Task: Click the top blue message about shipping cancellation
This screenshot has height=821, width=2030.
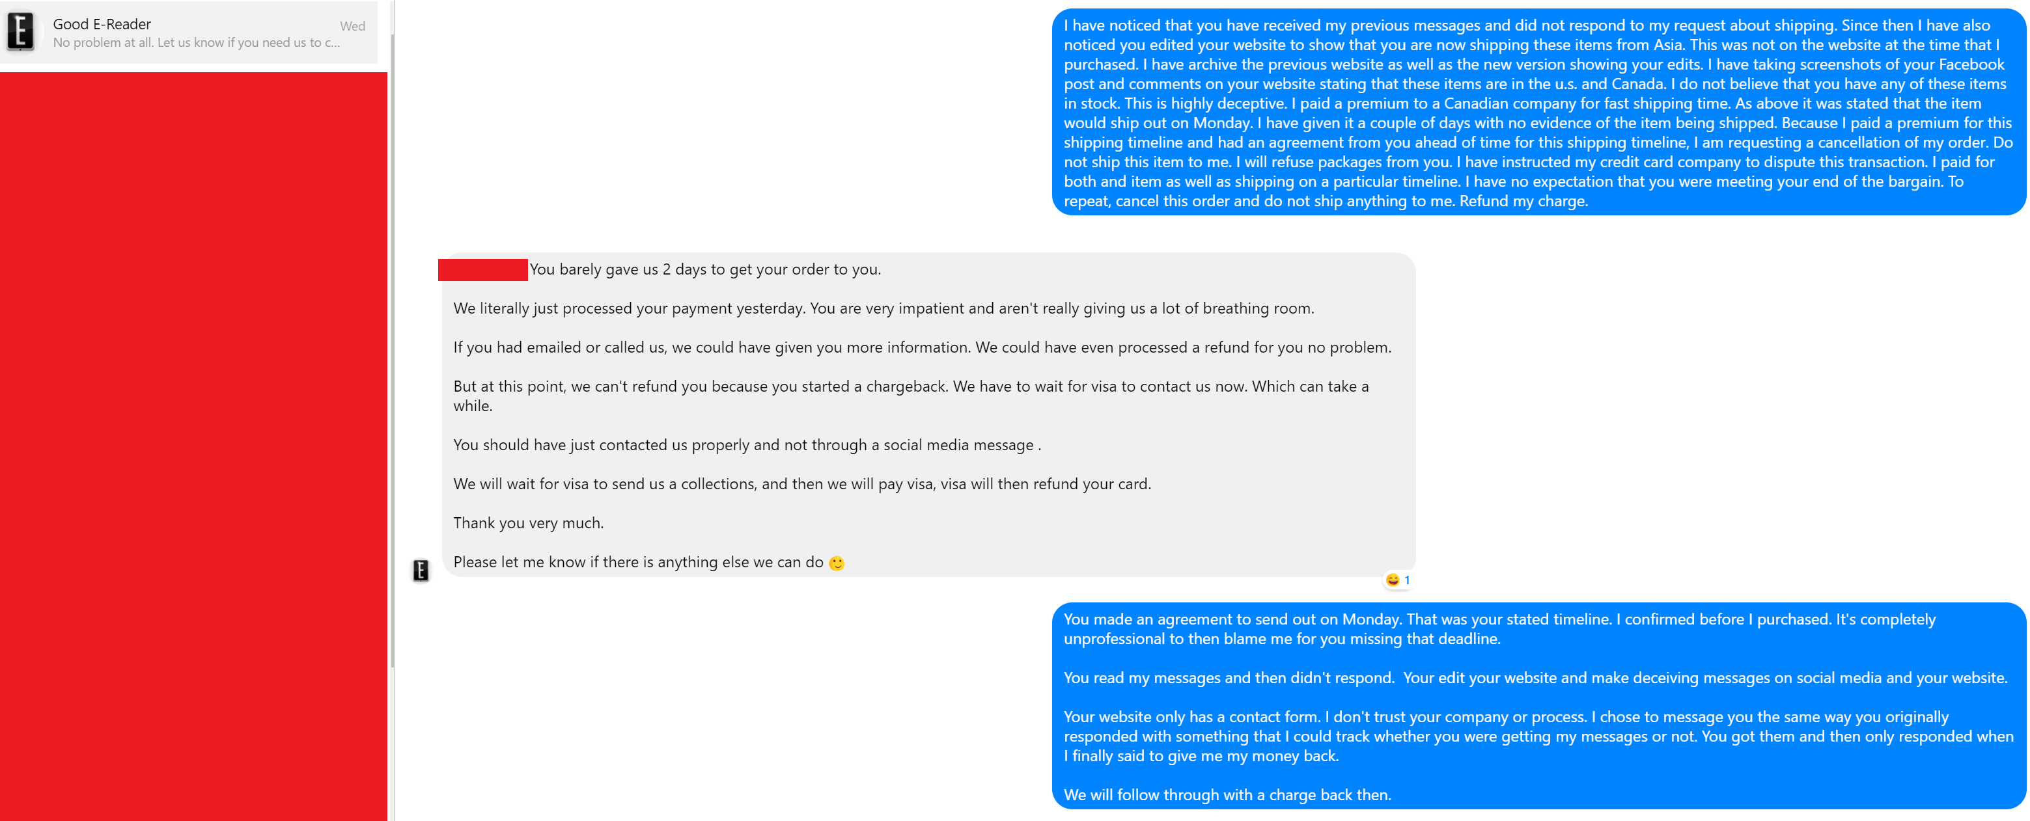Action: (1536, 113)
